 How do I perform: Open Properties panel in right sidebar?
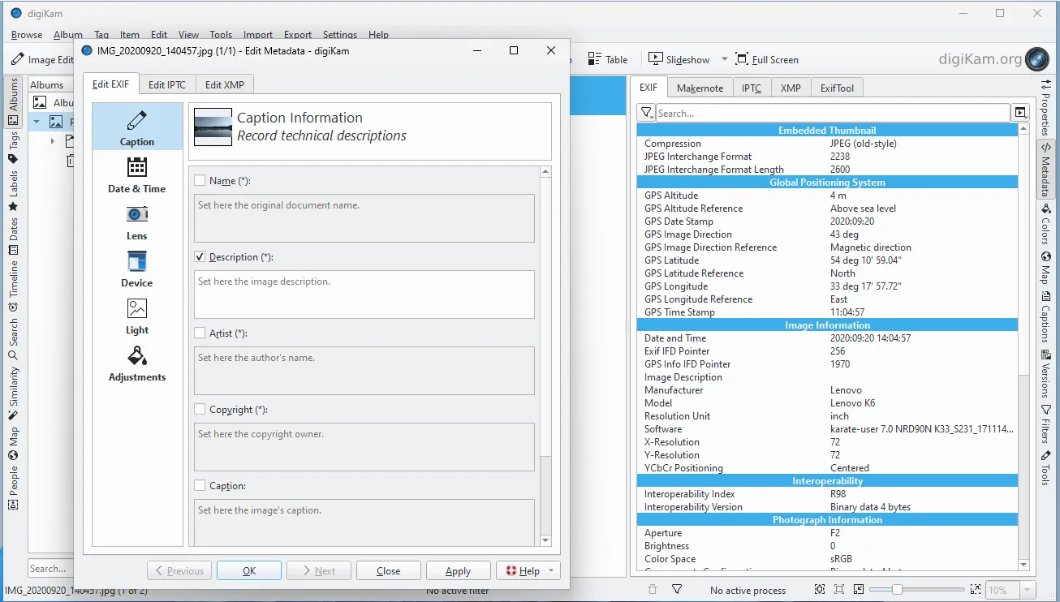click(1045, 107)
